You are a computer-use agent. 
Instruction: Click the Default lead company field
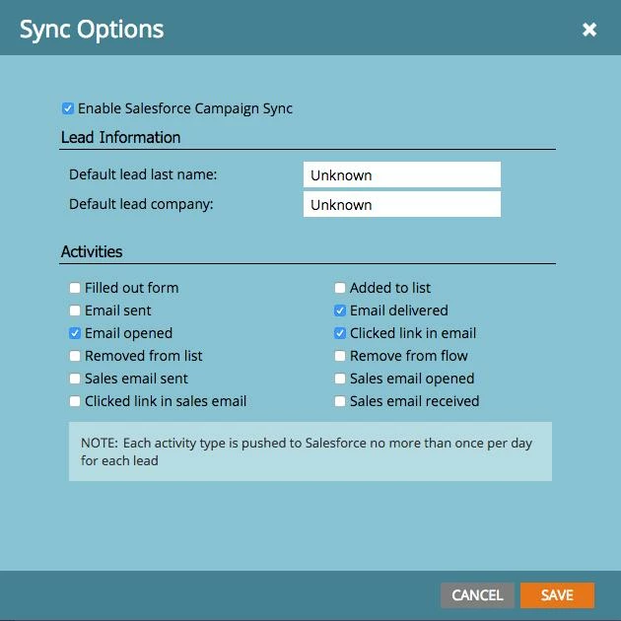pos(401,204)
